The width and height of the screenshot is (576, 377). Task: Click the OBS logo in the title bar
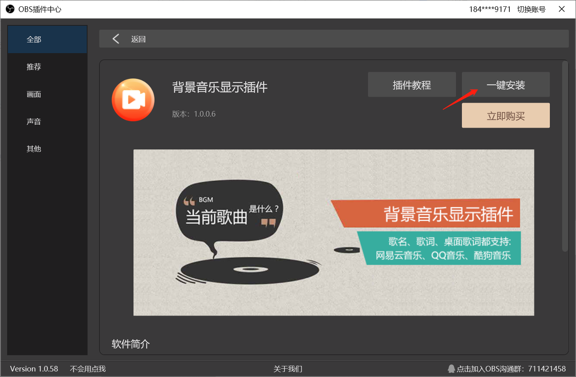10,9
